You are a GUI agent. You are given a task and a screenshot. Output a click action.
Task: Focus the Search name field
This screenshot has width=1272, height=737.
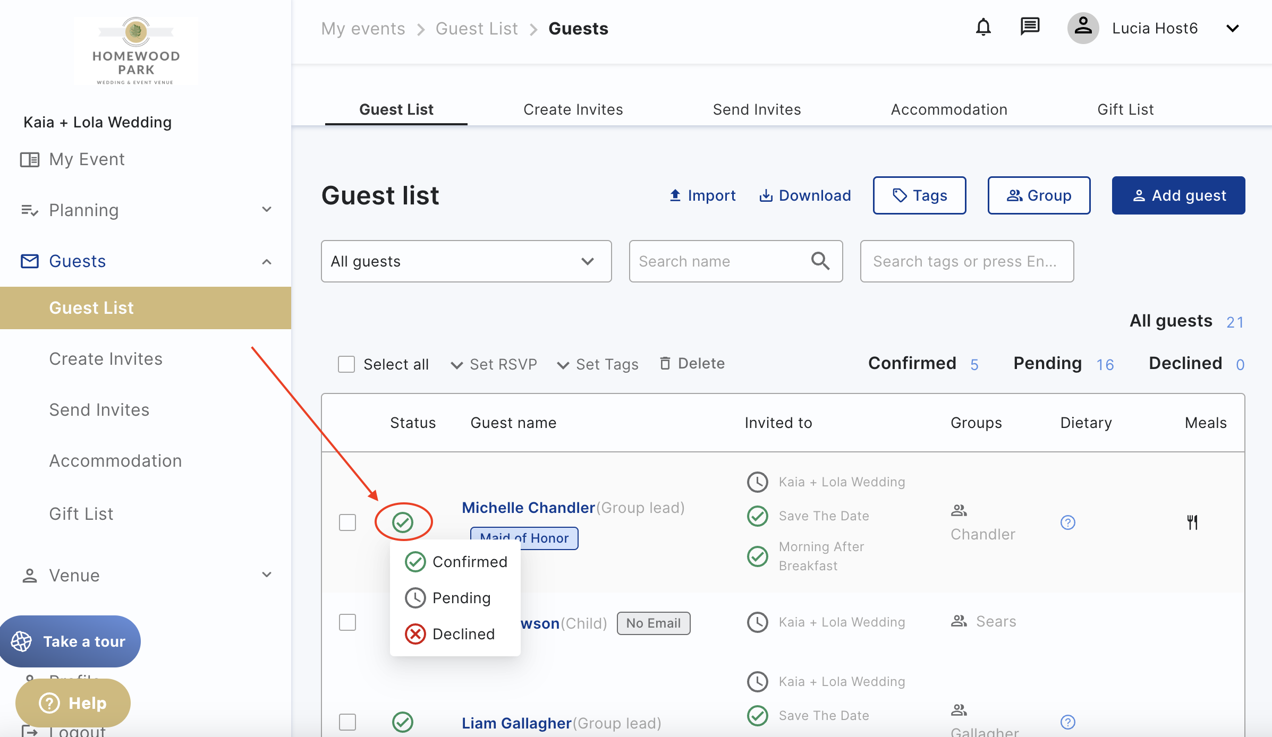pos(735,261)
